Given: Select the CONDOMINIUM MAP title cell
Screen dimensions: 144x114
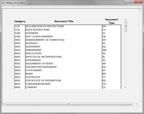Looking at the screenshot, I should [38, 84].
